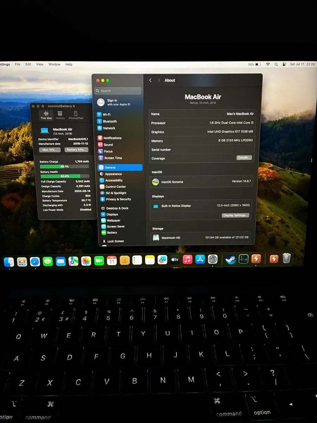
Task: Click the Battery Health 80.8% bar
Action: [65, 176]
